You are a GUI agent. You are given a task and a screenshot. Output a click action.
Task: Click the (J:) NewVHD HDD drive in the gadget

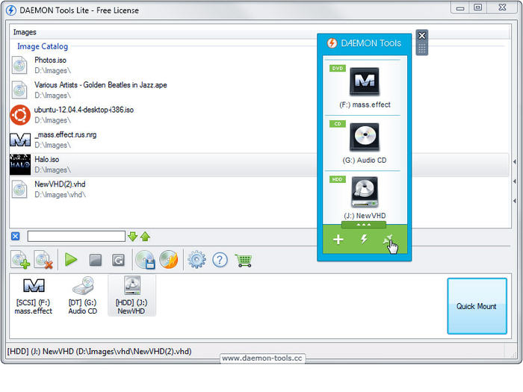click(365, 198)
